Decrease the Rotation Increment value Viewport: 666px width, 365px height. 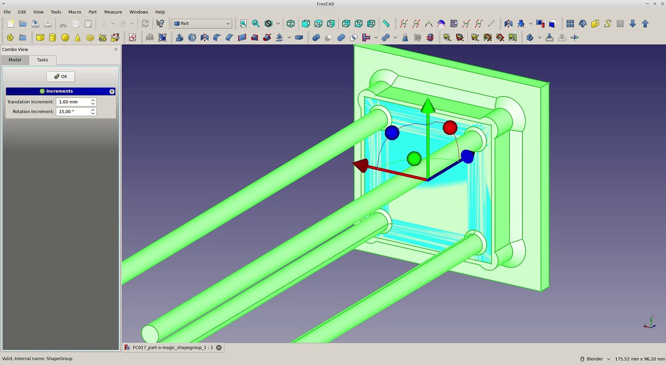93,114
